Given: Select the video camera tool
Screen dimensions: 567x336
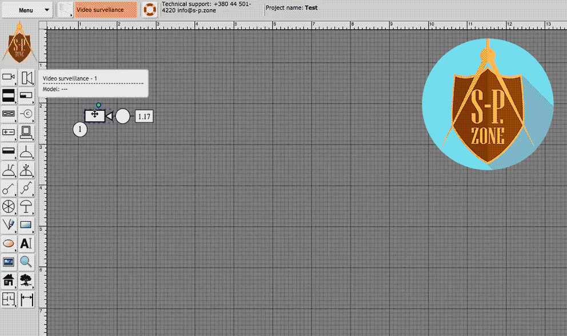Looking at the screenshot, I should tap(9, 77).
